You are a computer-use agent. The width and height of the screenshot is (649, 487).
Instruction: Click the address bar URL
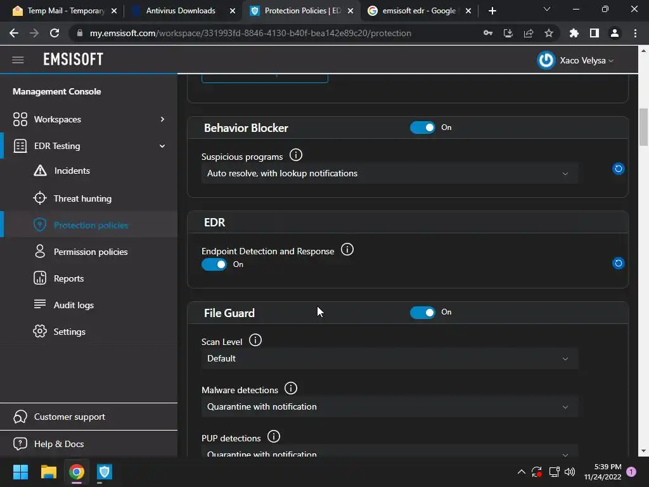click(x=250, y=33)
